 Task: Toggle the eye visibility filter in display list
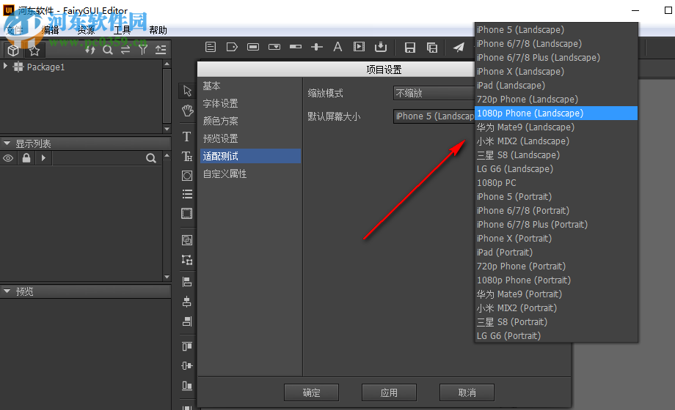(x=8, y=158)
